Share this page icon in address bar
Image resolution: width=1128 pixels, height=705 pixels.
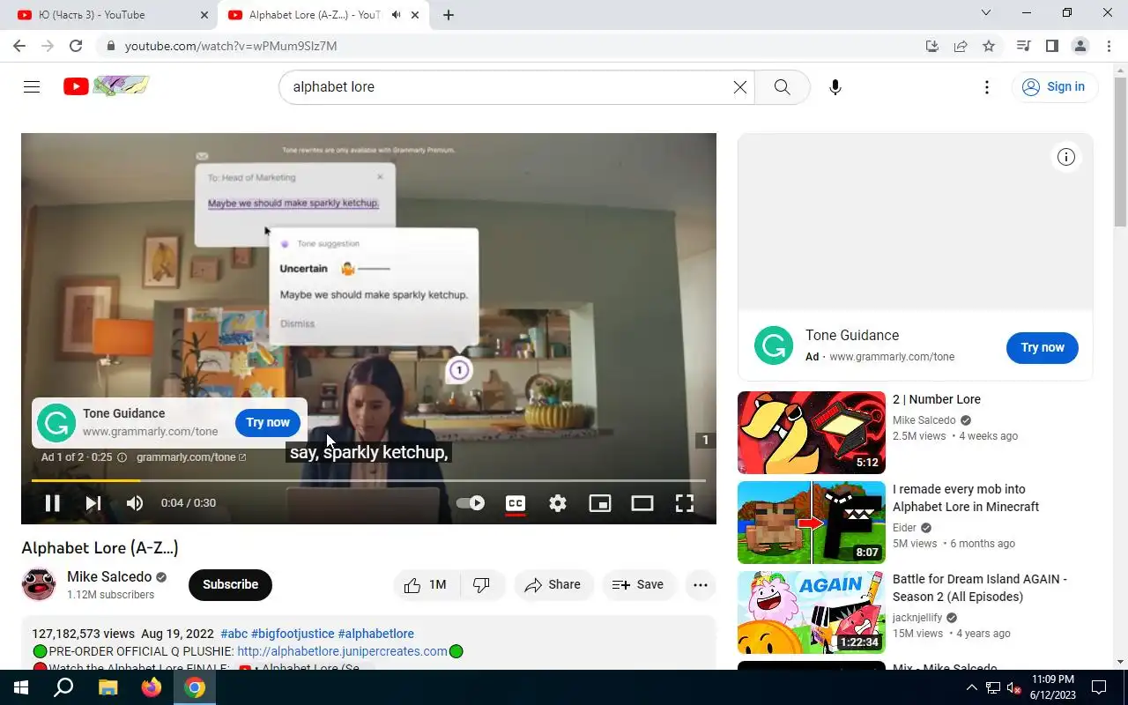point(961,46)
